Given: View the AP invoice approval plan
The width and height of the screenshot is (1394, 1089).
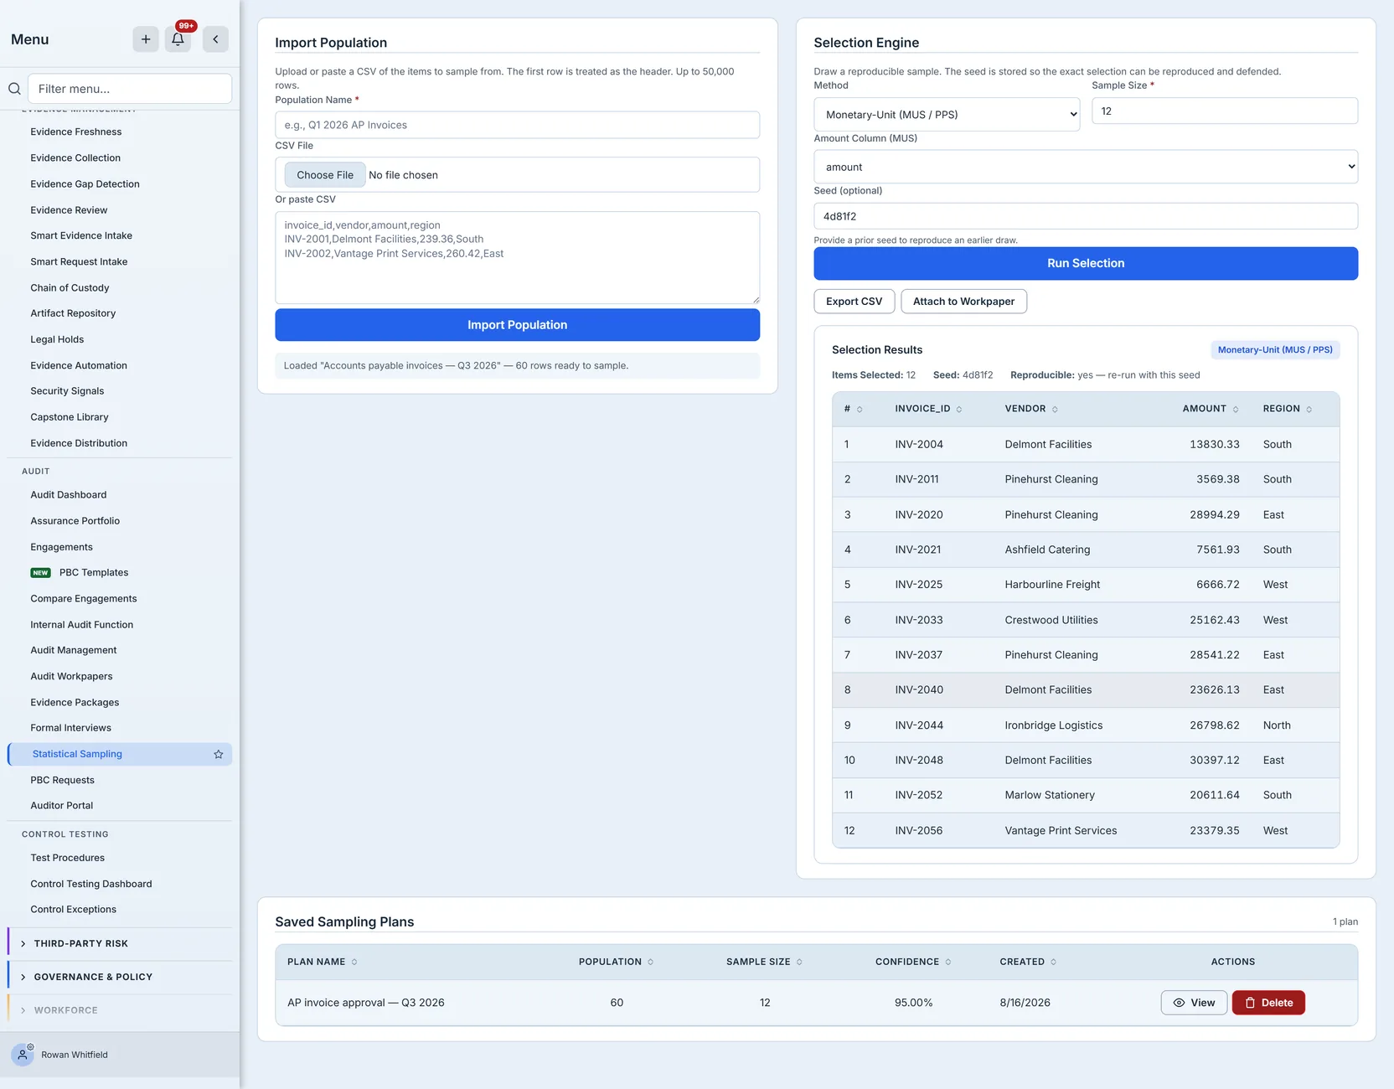Looking at the screenshot, I should [1194, 1003].
